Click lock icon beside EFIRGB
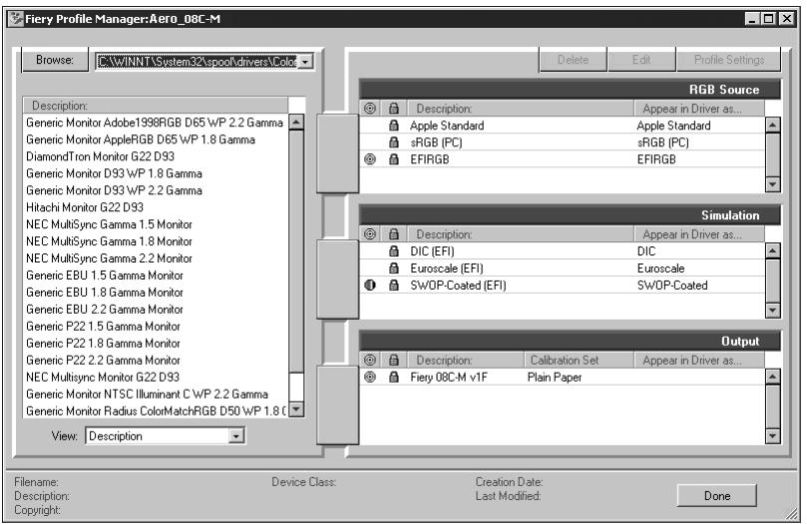 [x=394, y=159]
